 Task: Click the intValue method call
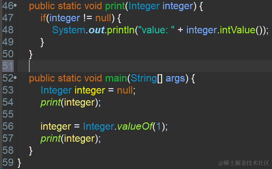238,30
